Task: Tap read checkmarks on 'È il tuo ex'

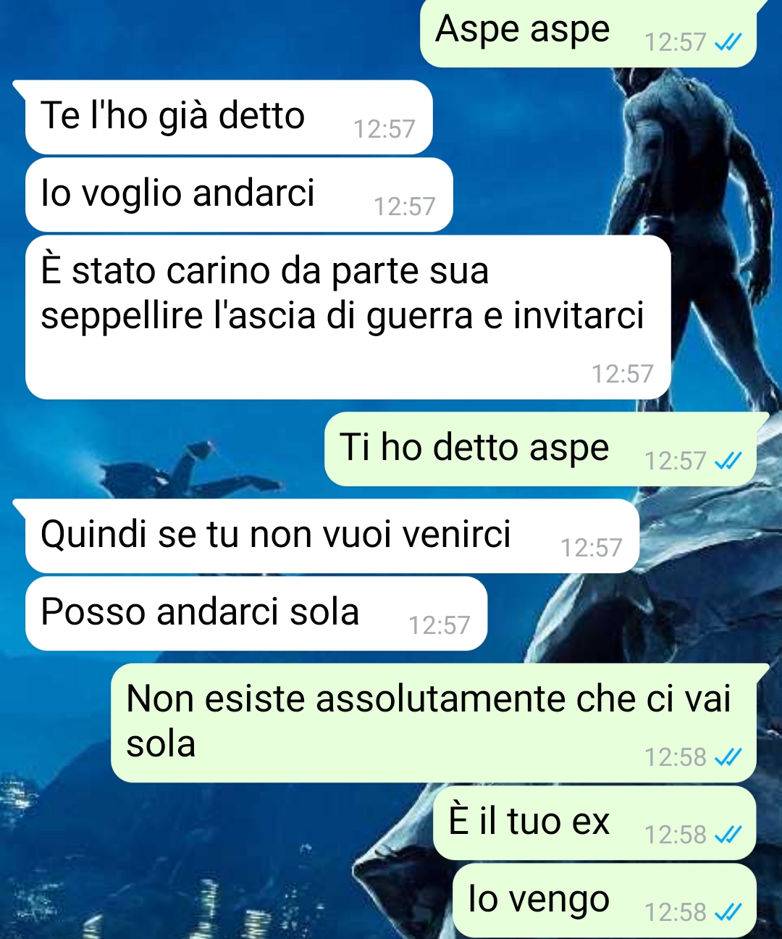Action: 728,835
